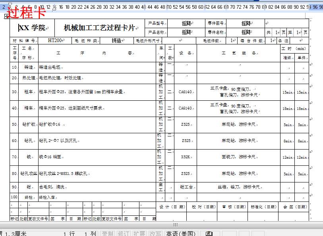323x236 pixels.
Task: Click the Z525 equipment in row 50
Action: 186,125
